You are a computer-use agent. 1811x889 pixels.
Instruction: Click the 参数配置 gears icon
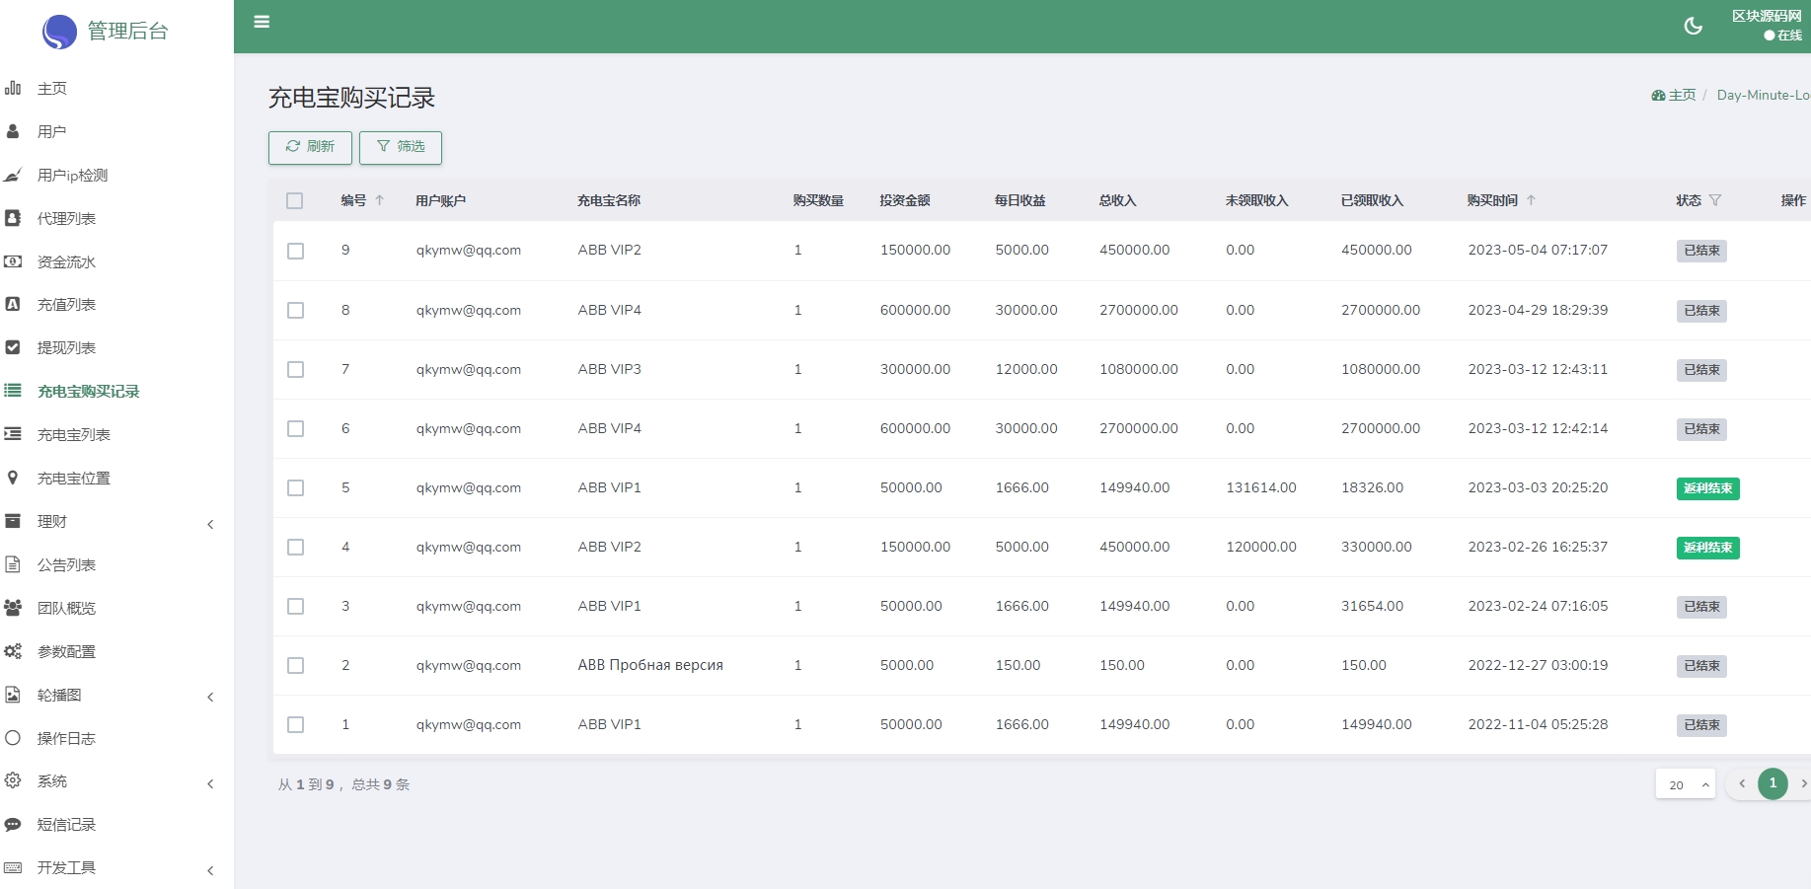[13, 651]
